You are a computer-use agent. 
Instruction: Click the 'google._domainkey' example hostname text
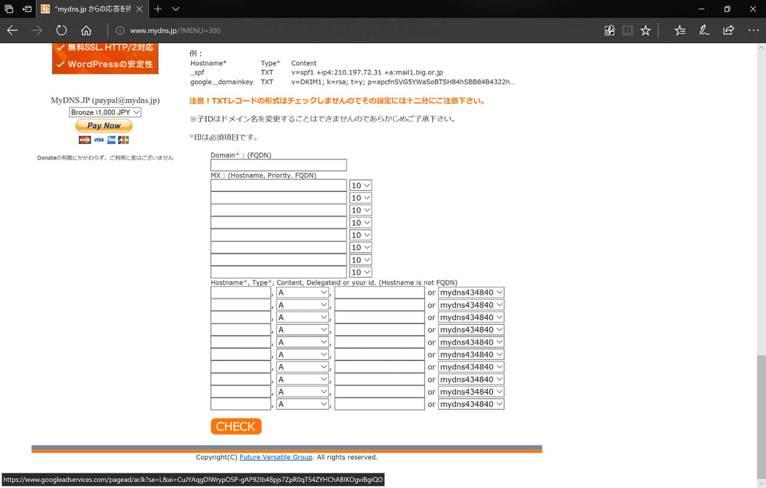pyautogui.click(x=222, y=82)
